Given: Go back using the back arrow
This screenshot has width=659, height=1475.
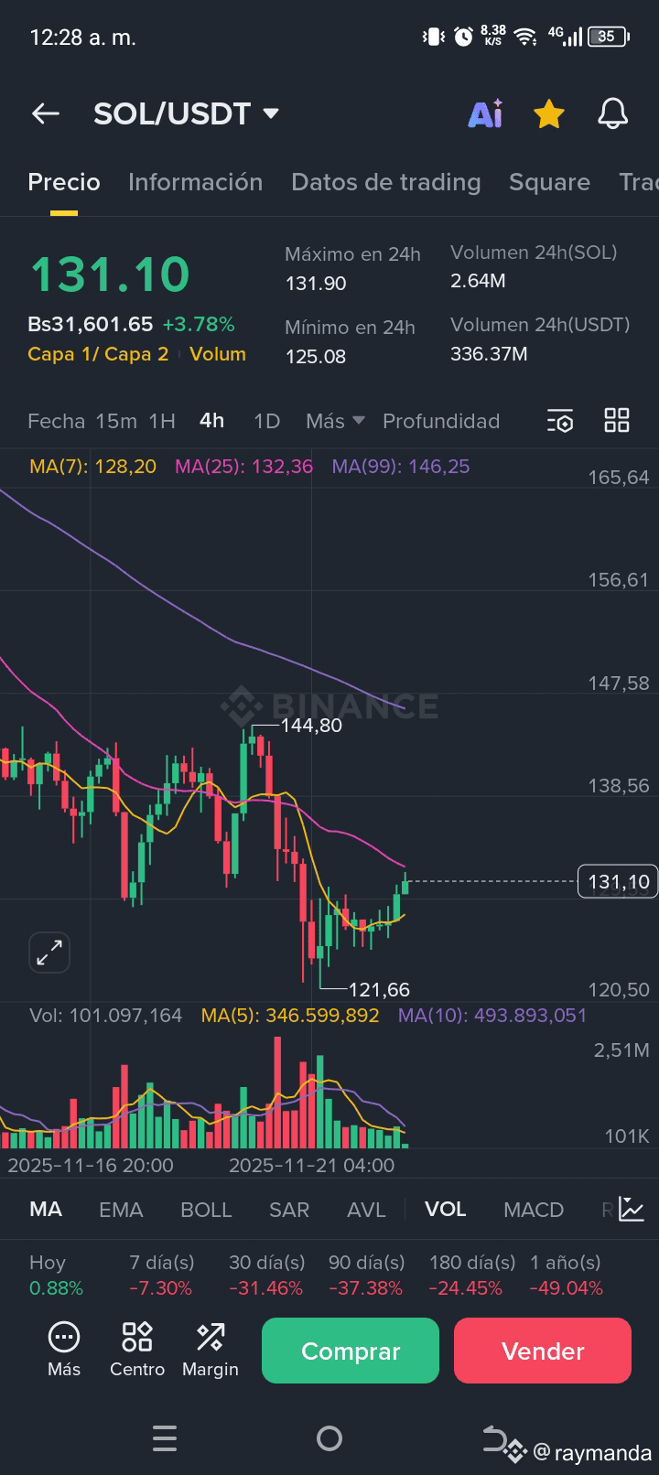Looking at the screenshot, I should (x=46, y=113).
